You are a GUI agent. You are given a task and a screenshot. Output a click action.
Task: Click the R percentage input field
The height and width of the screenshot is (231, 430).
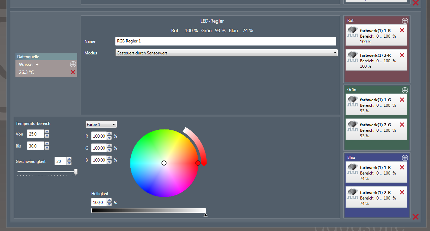[x=99, y=136]
